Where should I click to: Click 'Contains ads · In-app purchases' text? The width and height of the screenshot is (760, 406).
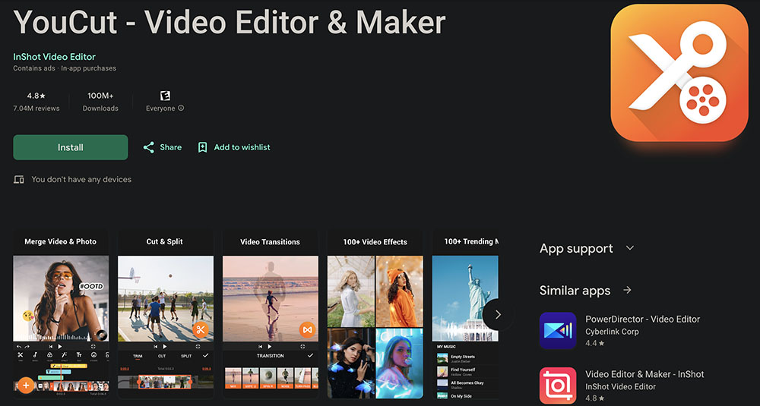(x=65, y=68)
